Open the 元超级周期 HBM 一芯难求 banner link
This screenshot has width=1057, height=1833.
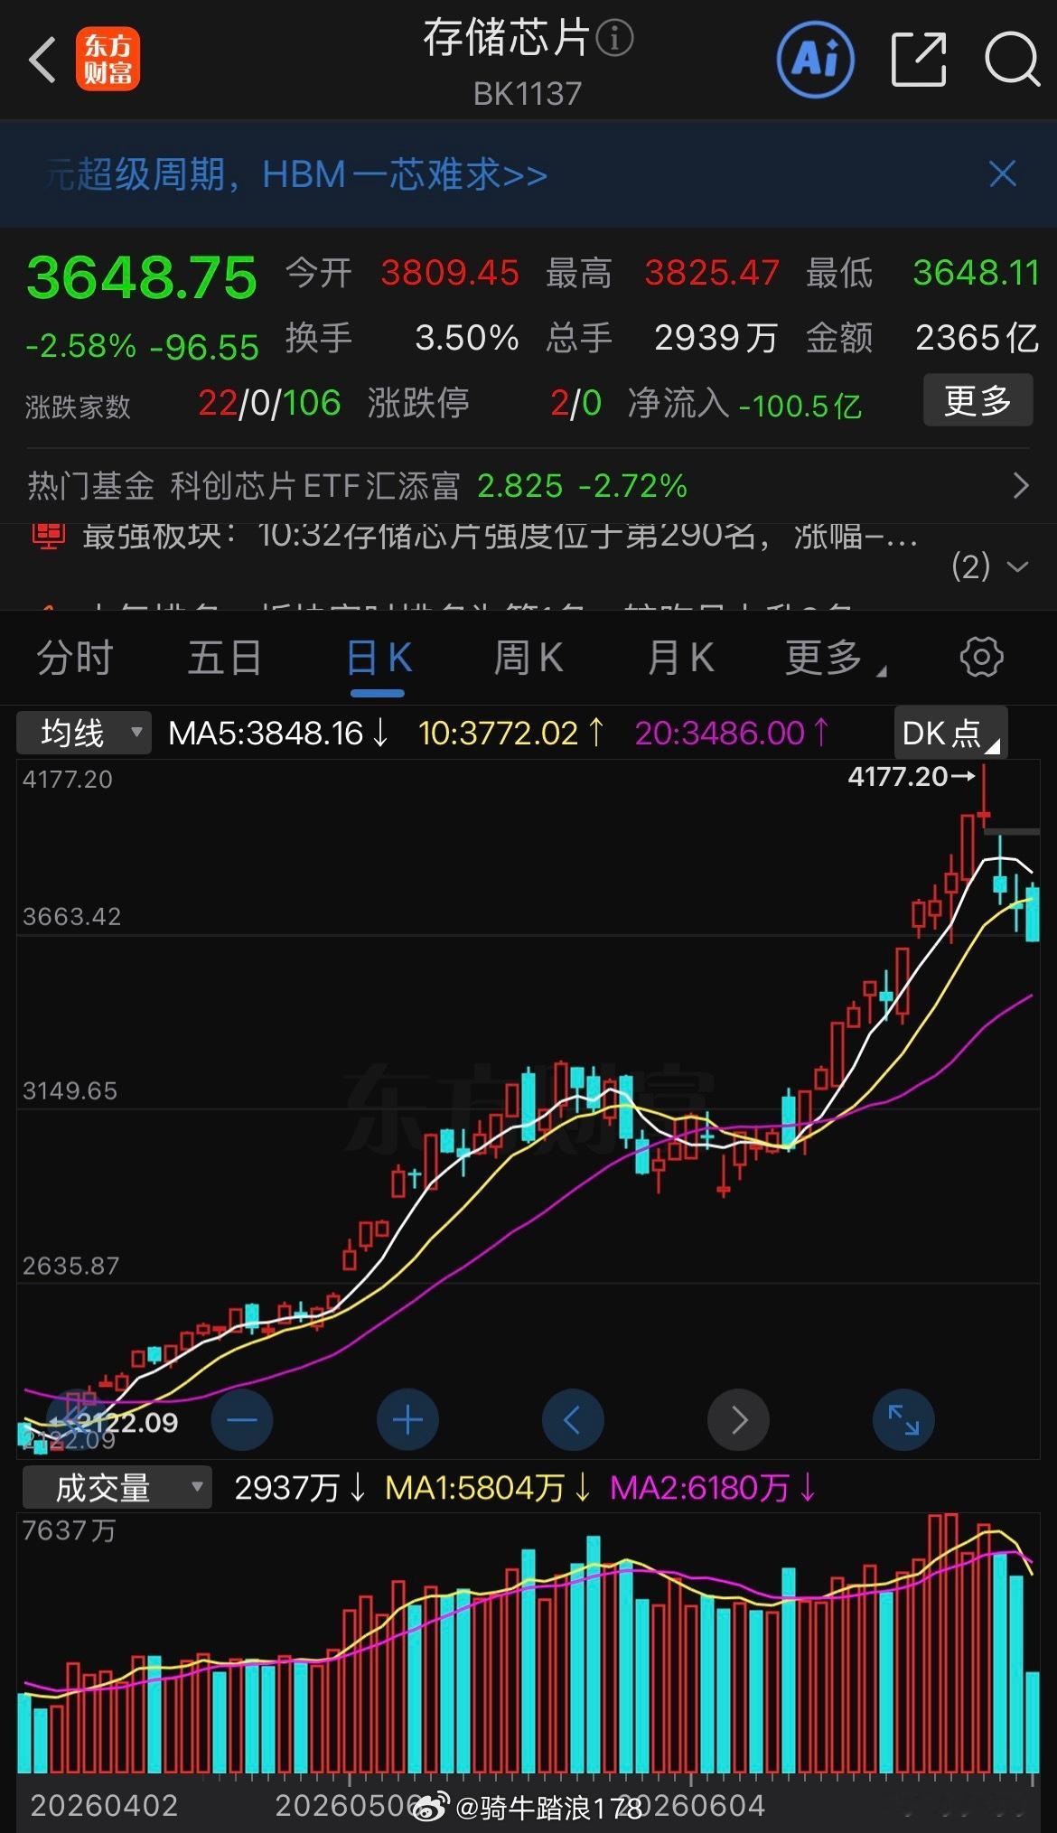(x=296, y=174)
